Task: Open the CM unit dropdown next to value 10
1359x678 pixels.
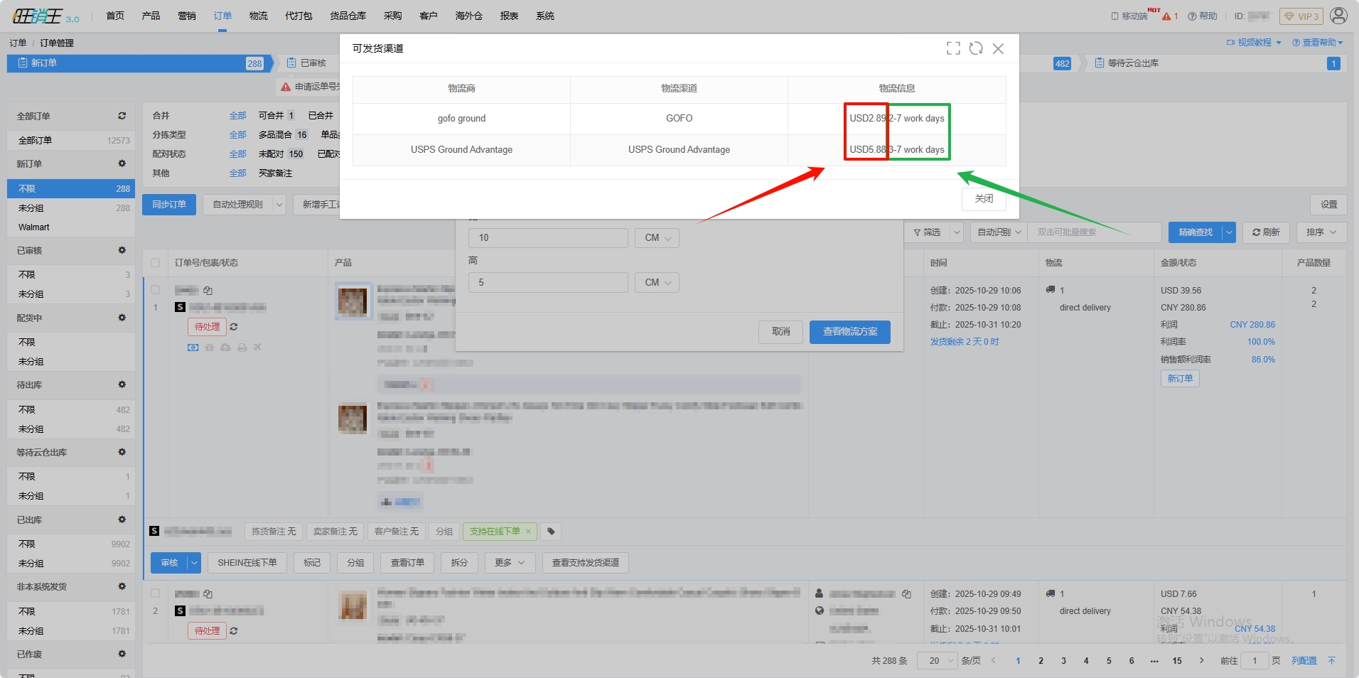Action: (x=657, y=238)
